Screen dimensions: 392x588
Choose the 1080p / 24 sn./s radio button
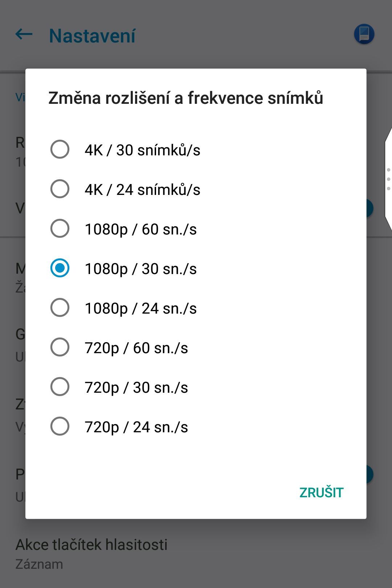click(60, 308)
